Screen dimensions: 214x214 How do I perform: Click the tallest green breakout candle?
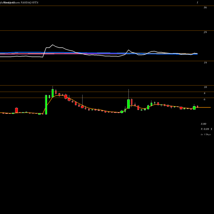46,105
